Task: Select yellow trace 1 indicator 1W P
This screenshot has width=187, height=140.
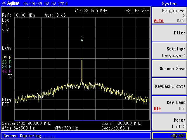Action: [7, 57]
